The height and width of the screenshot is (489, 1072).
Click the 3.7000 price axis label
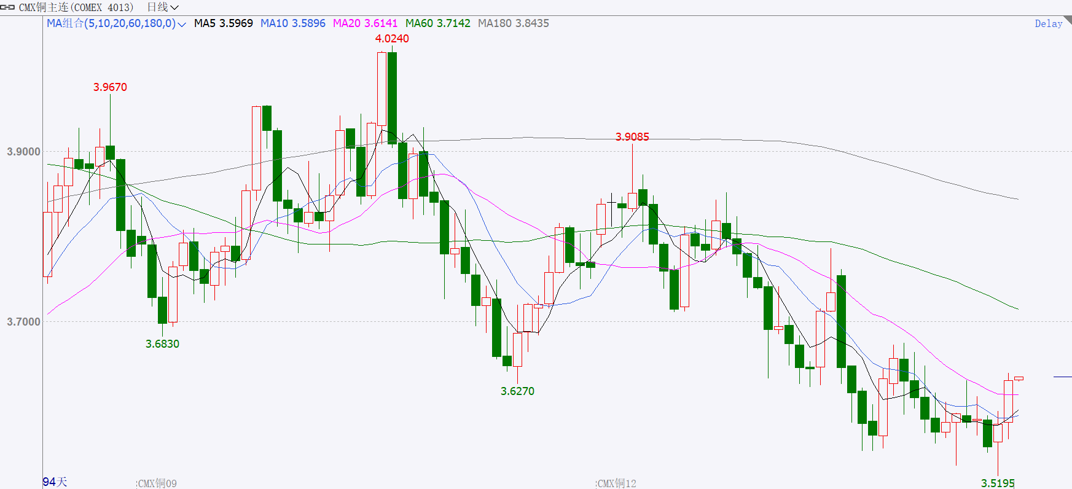coord(23,322)
